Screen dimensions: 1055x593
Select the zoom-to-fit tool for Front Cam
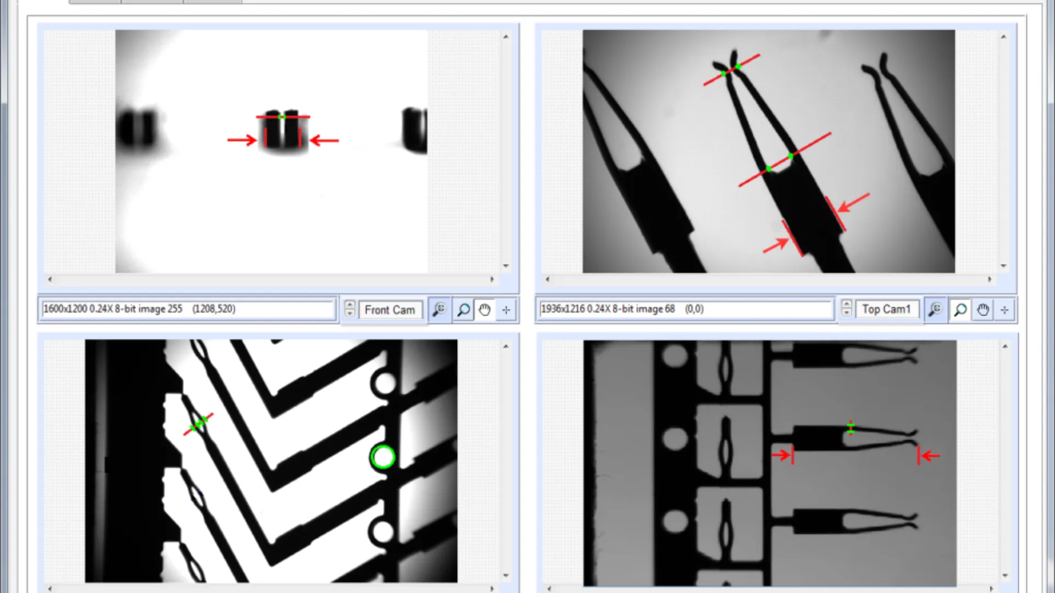(439, 310)
